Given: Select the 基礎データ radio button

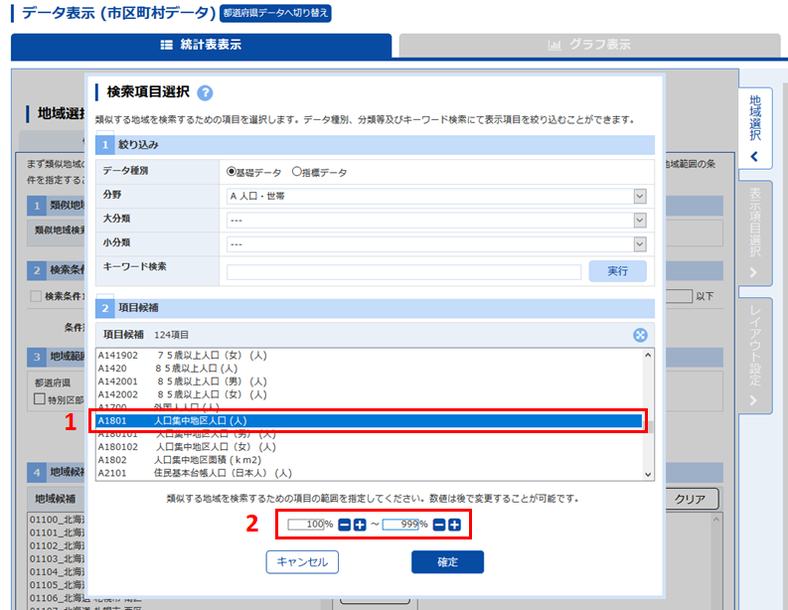Looking at the screenshot, I should click(x=232, y=172).
